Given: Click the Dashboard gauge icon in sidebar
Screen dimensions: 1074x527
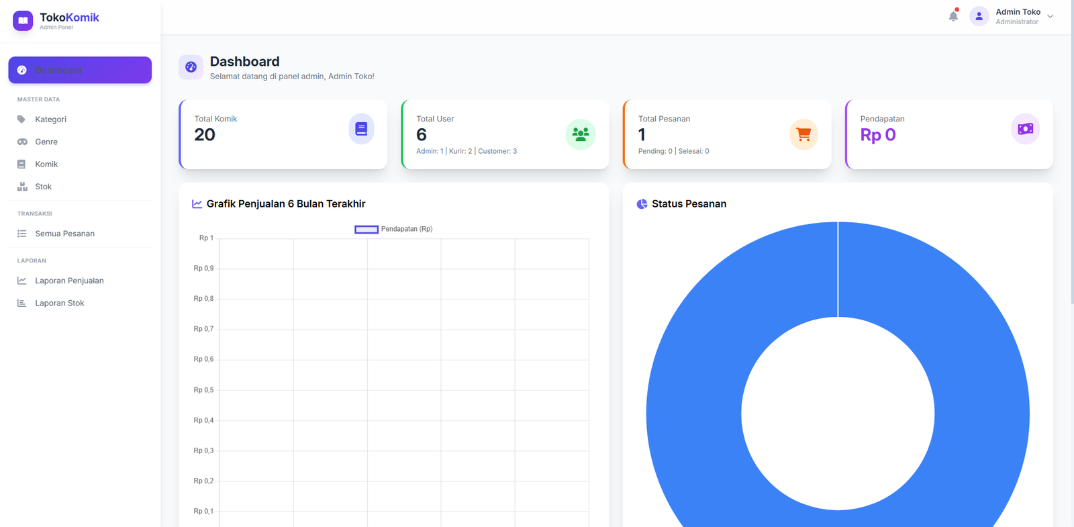Looking at the screenshot, I should click(x=22, y=70).
